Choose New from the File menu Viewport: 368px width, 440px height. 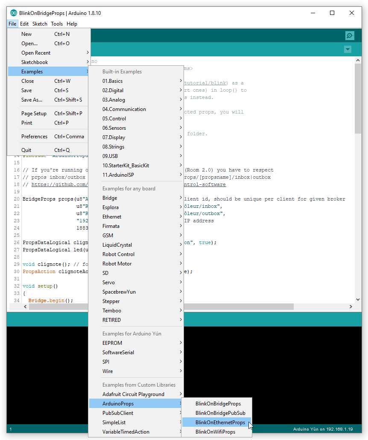pyautogui.click(x=49, y=34)
